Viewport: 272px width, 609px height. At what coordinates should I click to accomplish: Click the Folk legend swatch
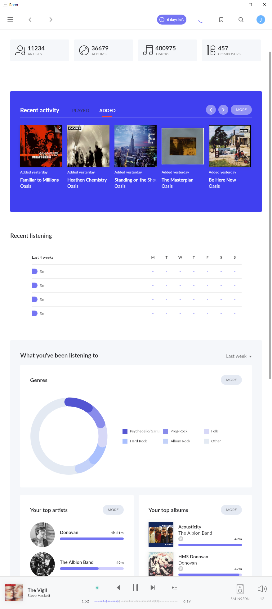click(x=206, y=431)
